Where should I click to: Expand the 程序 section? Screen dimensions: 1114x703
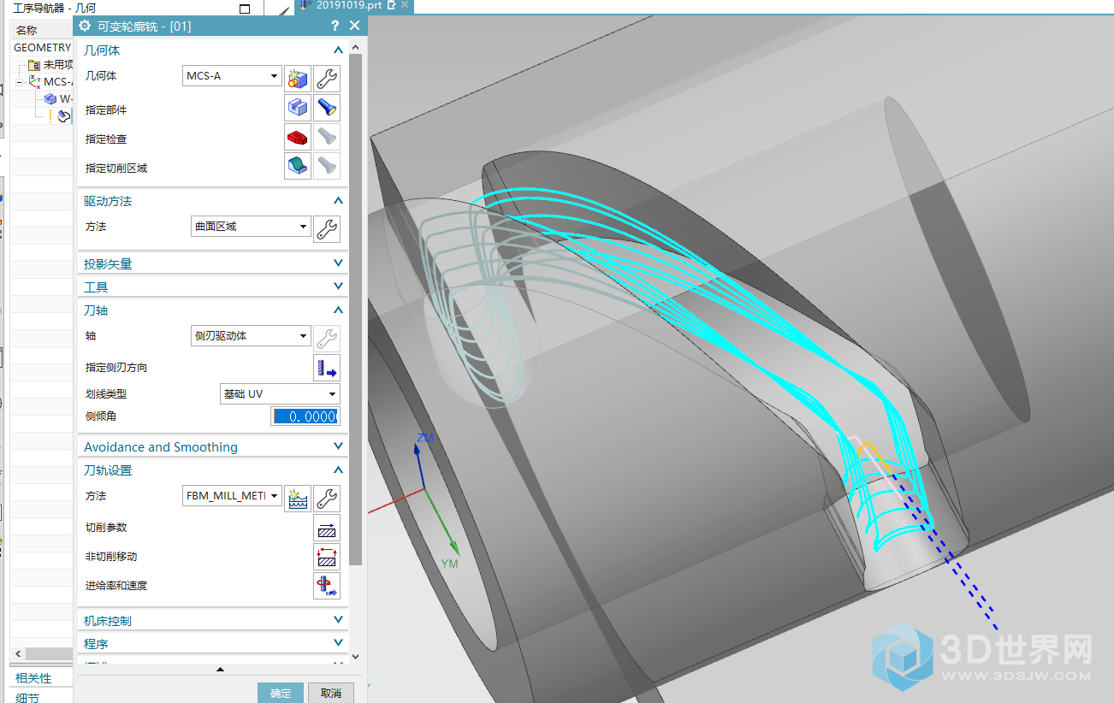338,643
